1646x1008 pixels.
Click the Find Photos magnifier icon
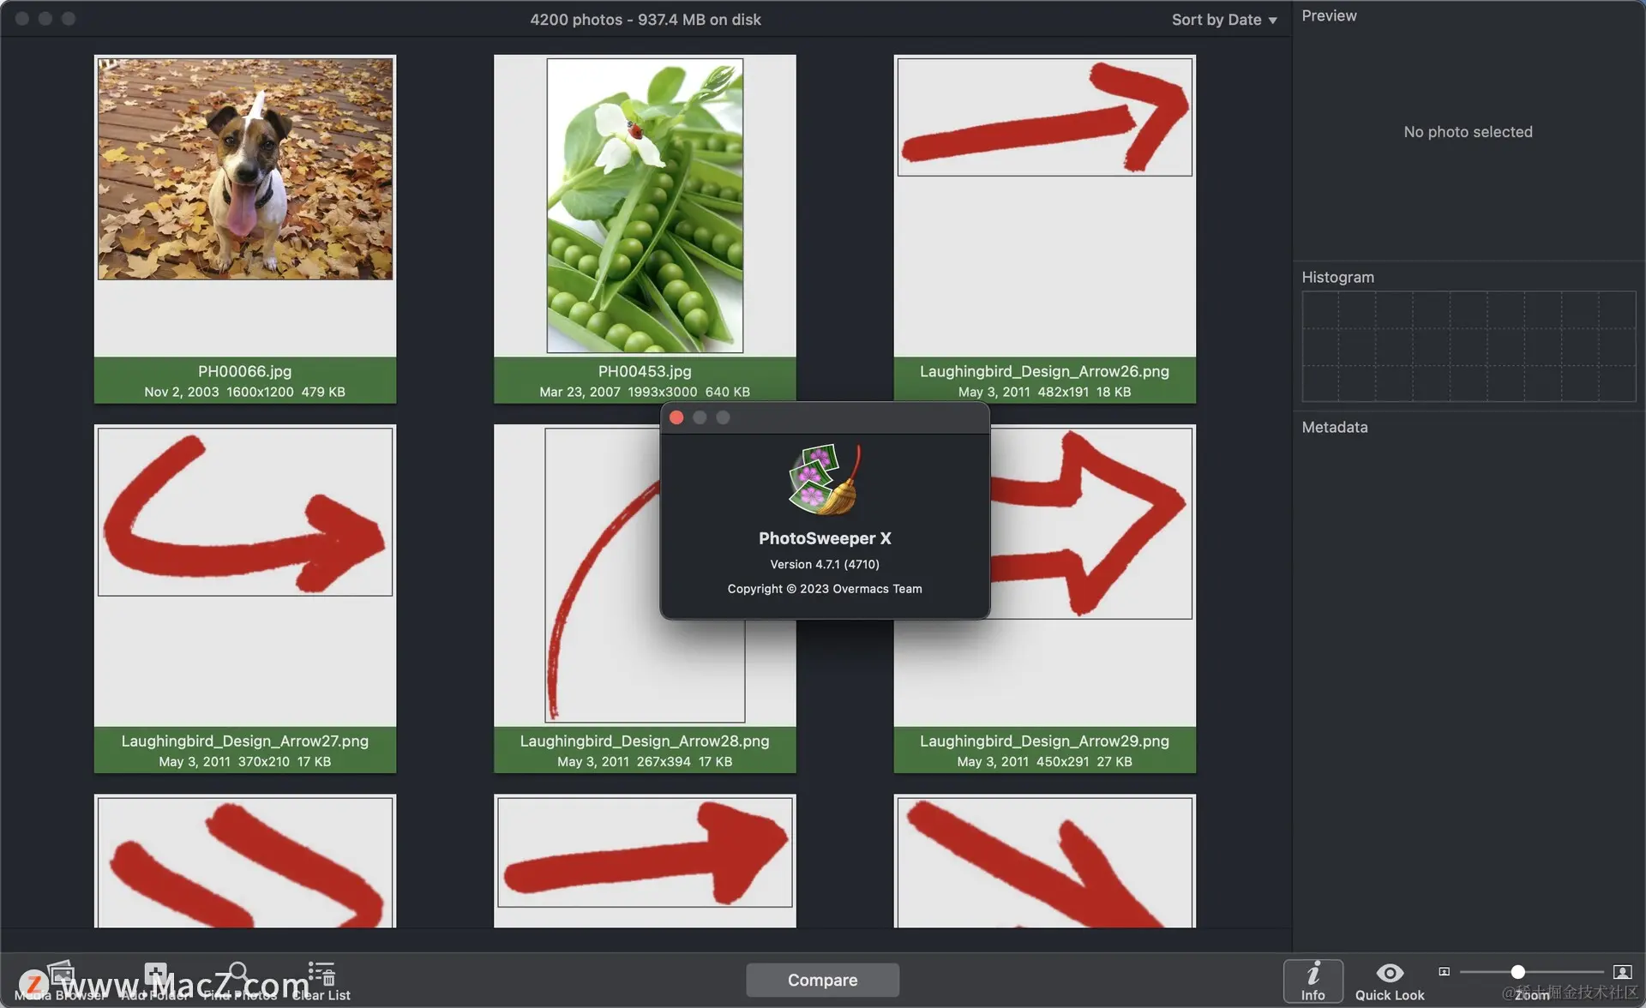click(x=238, y=975)
